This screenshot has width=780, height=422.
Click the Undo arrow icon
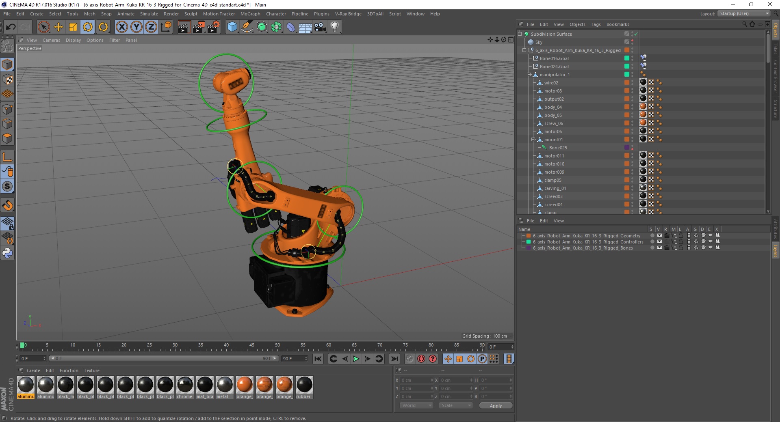(x=11, y=27)
